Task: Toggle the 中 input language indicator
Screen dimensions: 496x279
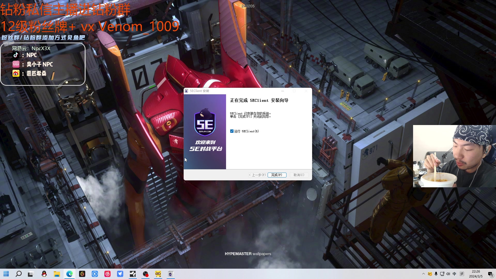Action: tap(454, 274)
